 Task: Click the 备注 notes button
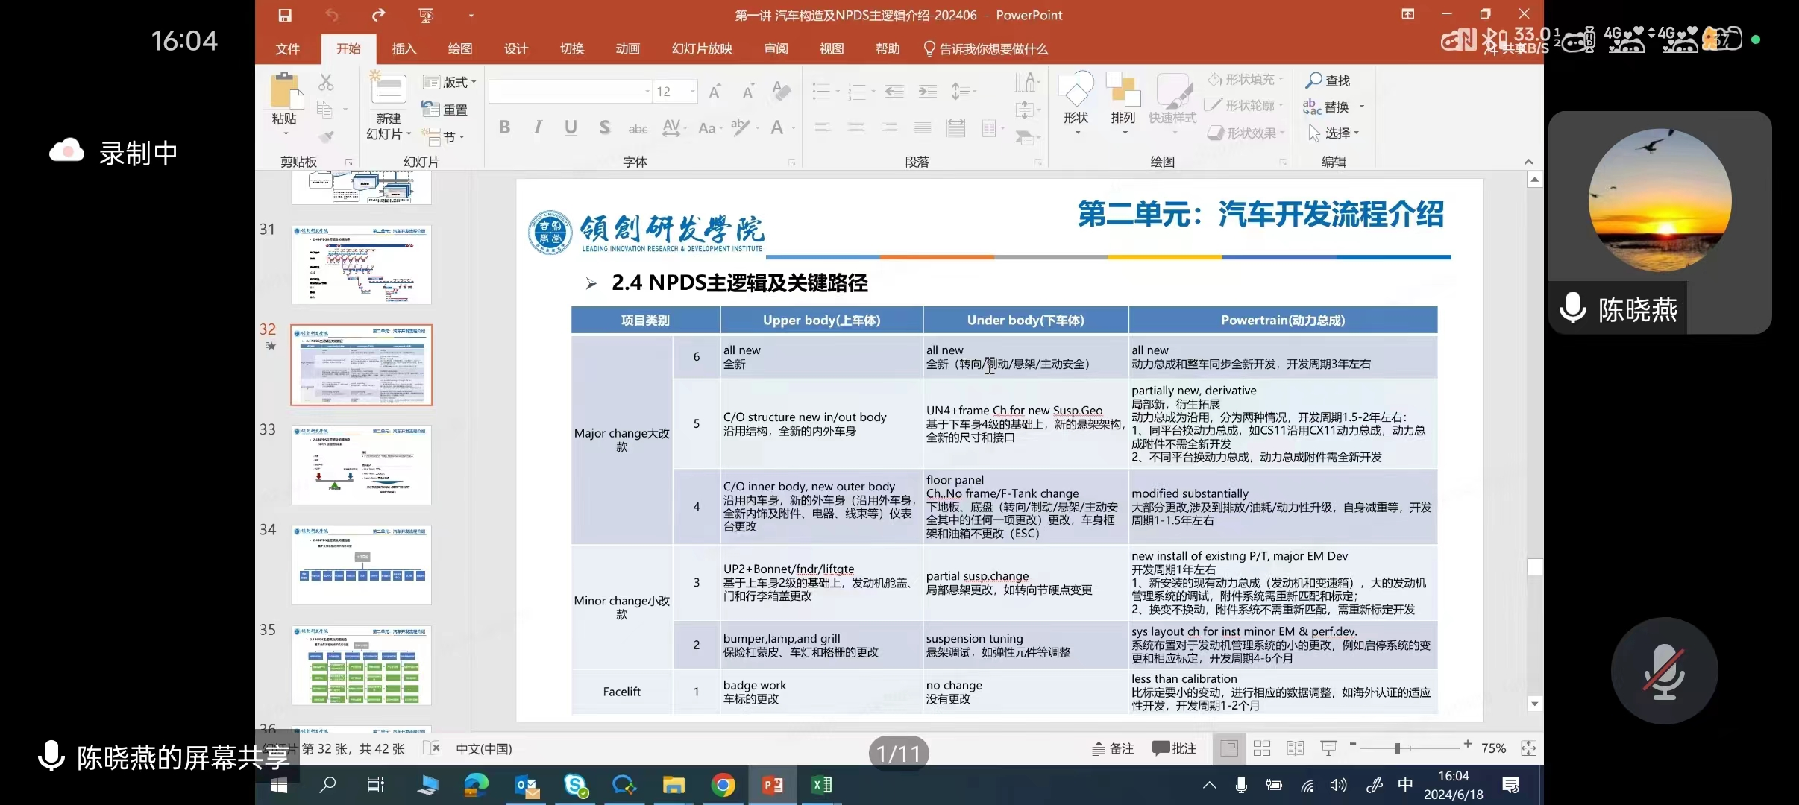point(1113,748)
